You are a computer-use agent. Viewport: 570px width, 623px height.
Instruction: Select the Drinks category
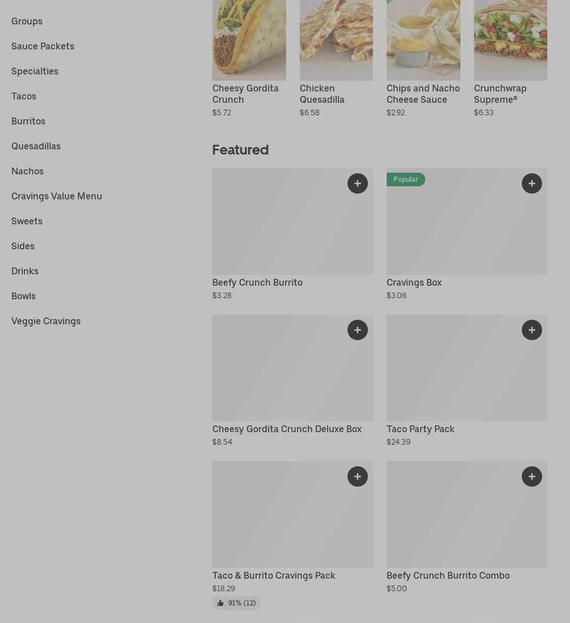pyautogui.click(x=25, y=271)
